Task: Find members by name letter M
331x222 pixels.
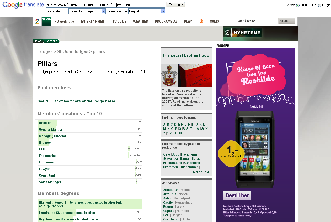Action: tap(164, 129)
